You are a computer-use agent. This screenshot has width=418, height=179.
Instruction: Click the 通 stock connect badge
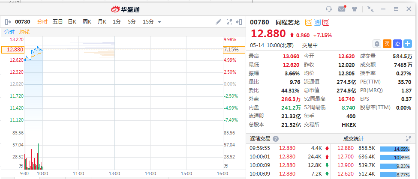pyautogui.click(x=317, y=22)
